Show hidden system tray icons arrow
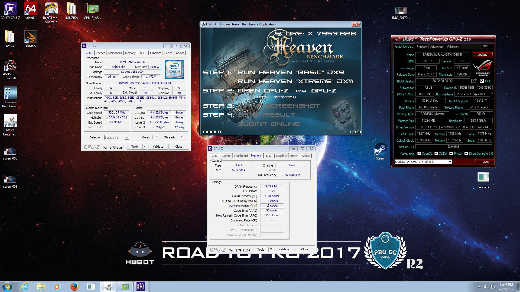Viewport: 520px width, 292px height. [479, 287]
